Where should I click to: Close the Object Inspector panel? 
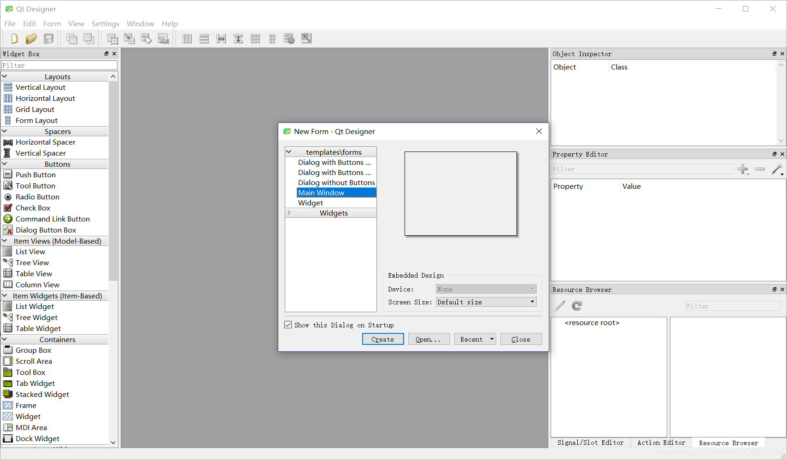pos(782,54)
